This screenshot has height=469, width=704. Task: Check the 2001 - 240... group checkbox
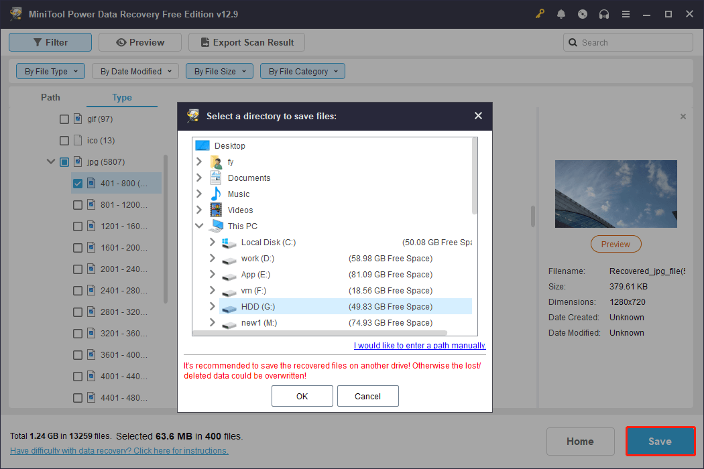coord(78,269)
